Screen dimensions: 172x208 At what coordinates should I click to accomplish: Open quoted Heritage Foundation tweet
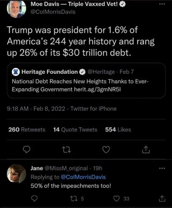pos(86,80)
